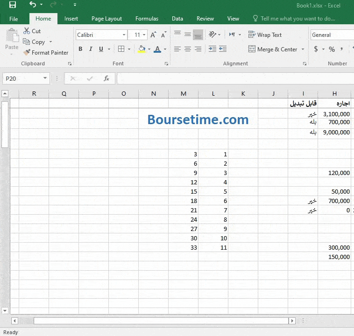354x336 pixels.
Task: Click the Comma Style icon
Action: click(x=341, y=49)
